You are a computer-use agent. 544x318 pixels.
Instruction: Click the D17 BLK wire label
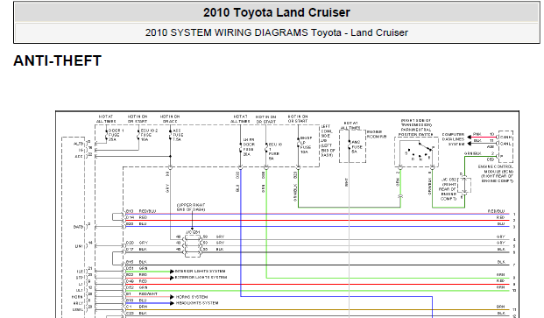pyautogui.click(x=137, y=249)
